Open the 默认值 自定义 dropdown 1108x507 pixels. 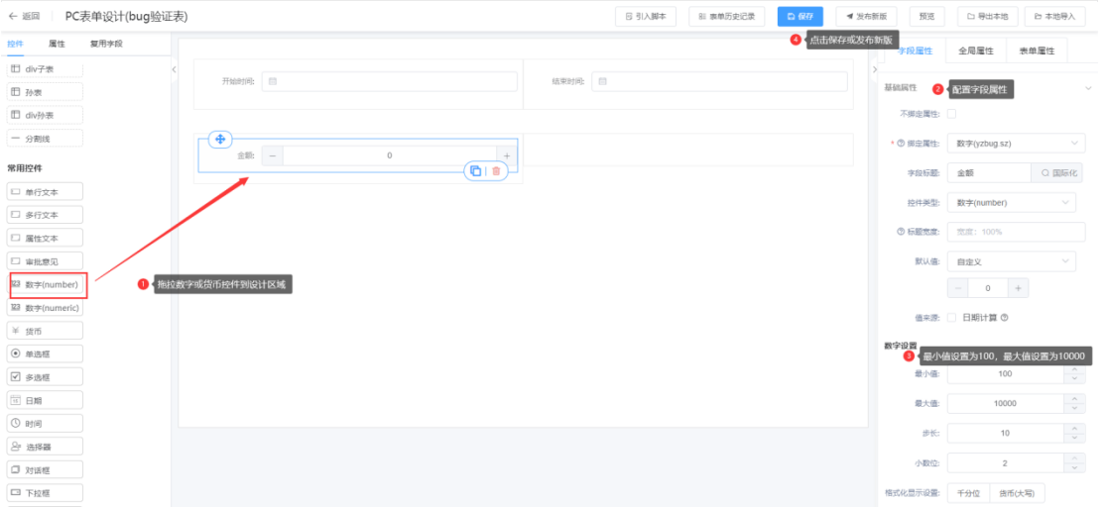[1011, 261]
